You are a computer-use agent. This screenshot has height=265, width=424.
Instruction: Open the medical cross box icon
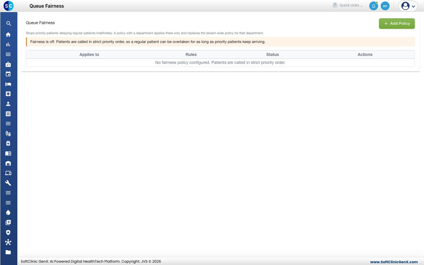coord(8,94)
